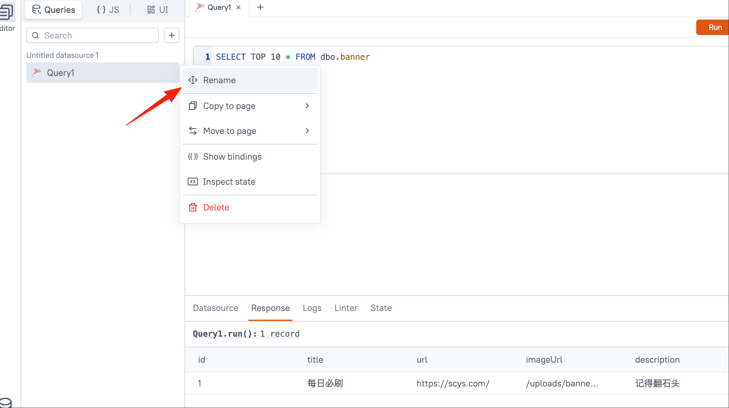Click the SQL editor line with SELECT TOP 10
The height and width of the screenshot is (408, 729).
point(293,57)
